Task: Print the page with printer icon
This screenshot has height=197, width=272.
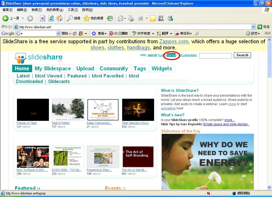Action: click(131, 18)
